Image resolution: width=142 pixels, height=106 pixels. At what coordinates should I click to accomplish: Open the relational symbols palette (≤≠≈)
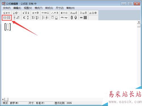click(7, 13)
